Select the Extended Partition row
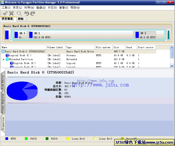This screenshot has height=146, width=175. [x=78, y=59]
